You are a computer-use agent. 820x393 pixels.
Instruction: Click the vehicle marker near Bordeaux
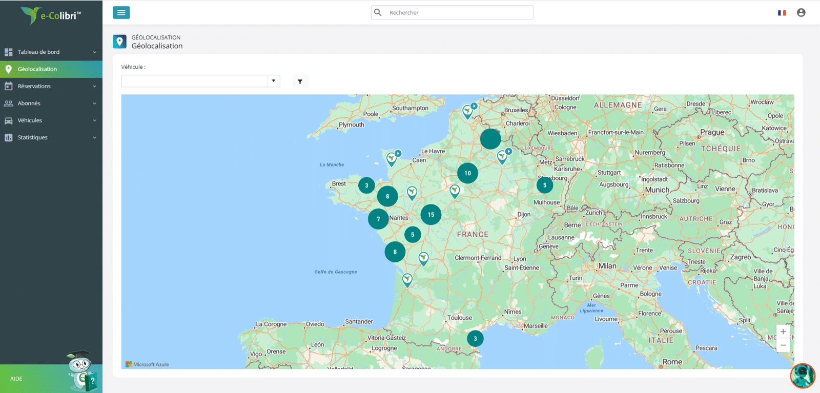[407, 280]
